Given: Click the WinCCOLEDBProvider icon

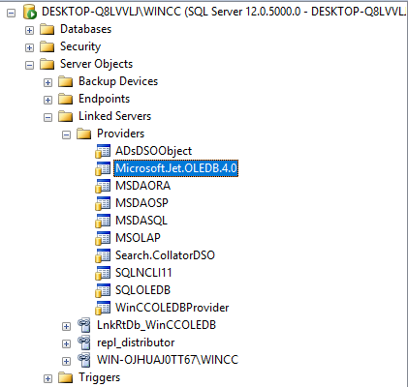Looking at the screenshot, I should (103, 308).
